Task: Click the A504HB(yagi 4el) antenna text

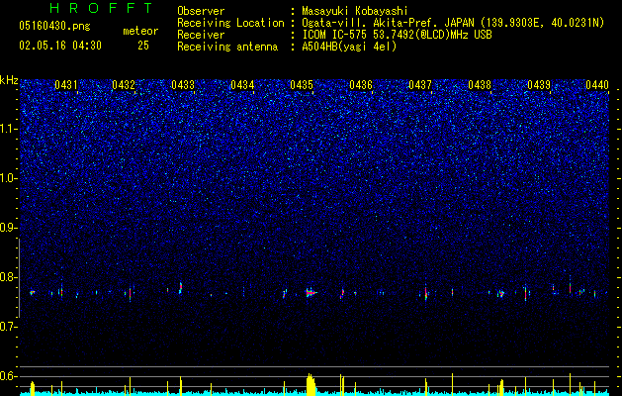Action: pyautogui.click(x=349, y=47)
